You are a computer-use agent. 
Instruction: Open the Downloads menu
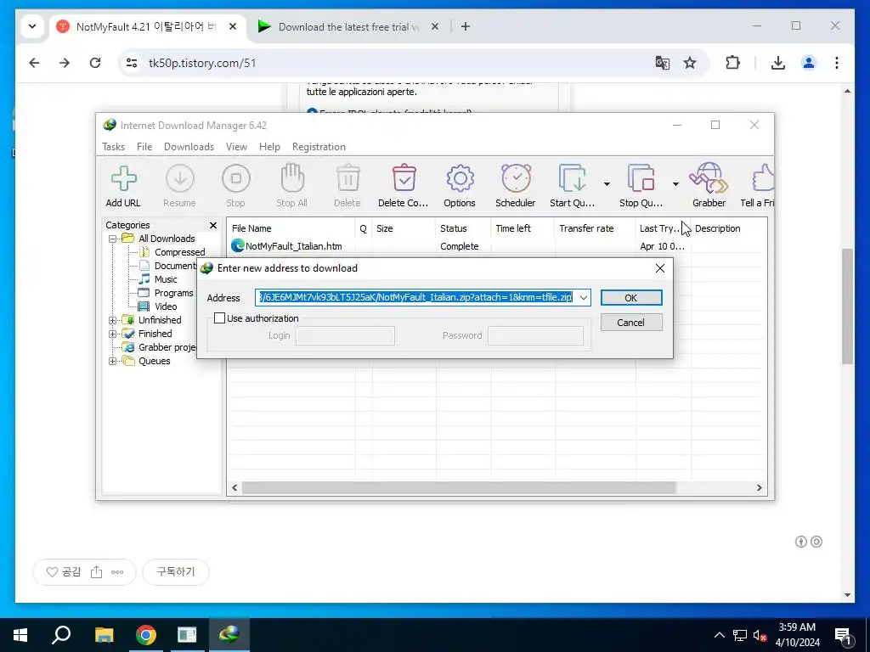pyautogui.click(x=189, y=147)
